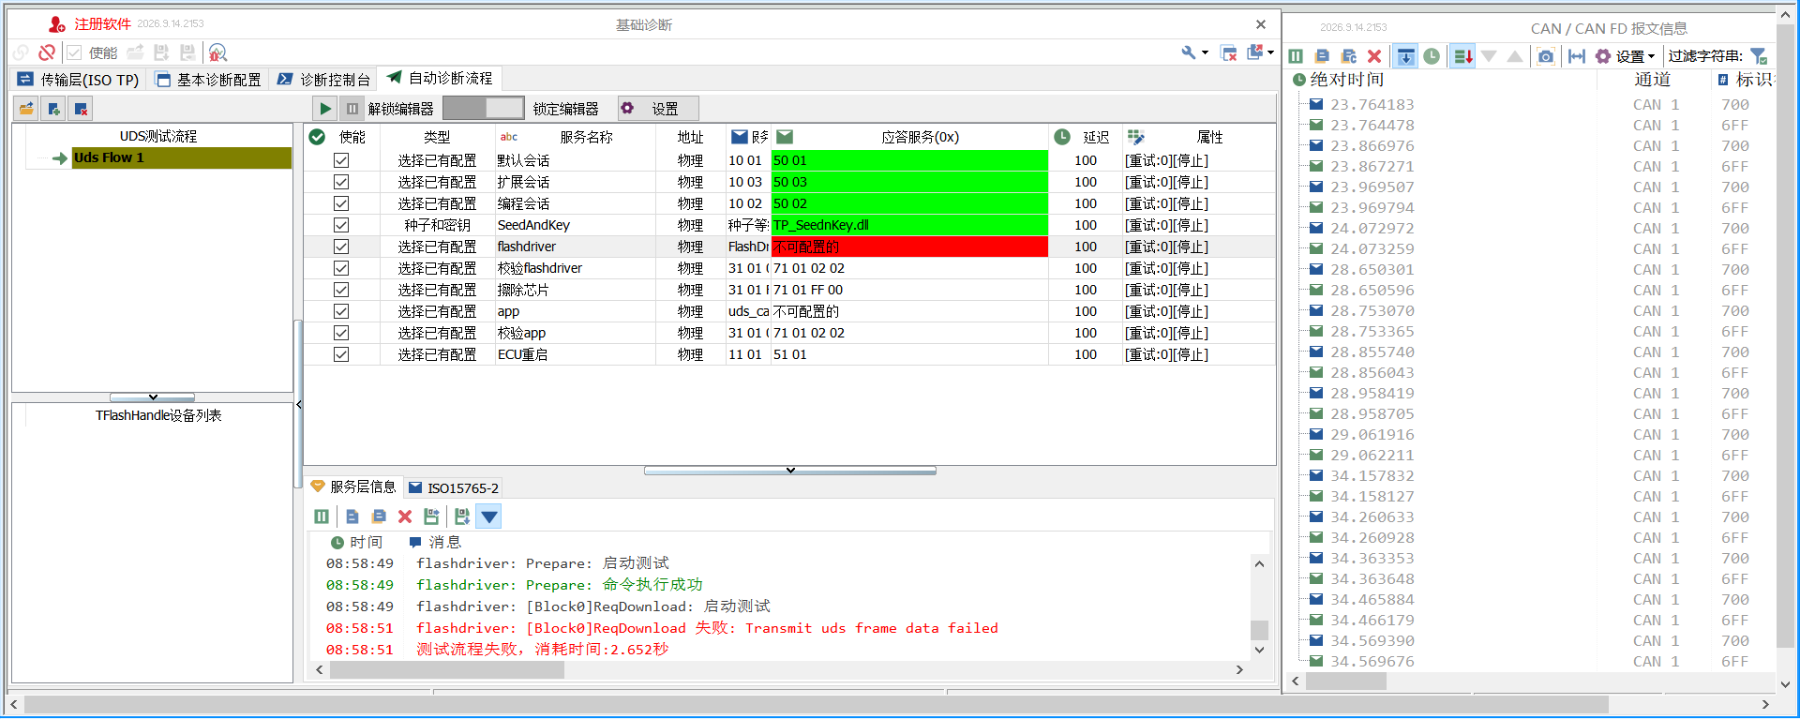Image resolution: width=1800 pixels, height=719 pixels.
Task: Take a snapshot of CAN trace
Action: (1546, 56)
